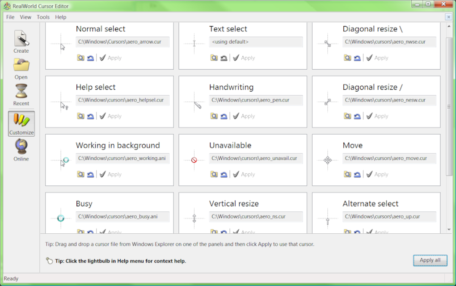Browse for Diagonal resize / cursor file
This screenshot has width=456, height=286.
pos(347,116)
